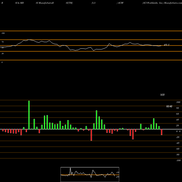The width and height of the screenshot is (182, 182).
Task: Click the last red MR bar on right
Action: click(162, 132)
